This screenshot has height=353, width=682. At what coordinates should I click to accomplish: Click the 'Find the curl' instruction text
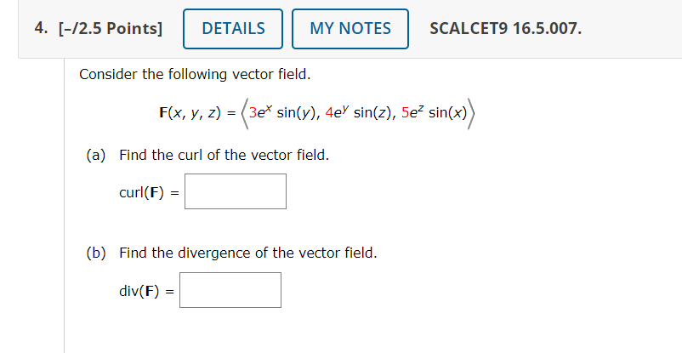pos(224,155)
